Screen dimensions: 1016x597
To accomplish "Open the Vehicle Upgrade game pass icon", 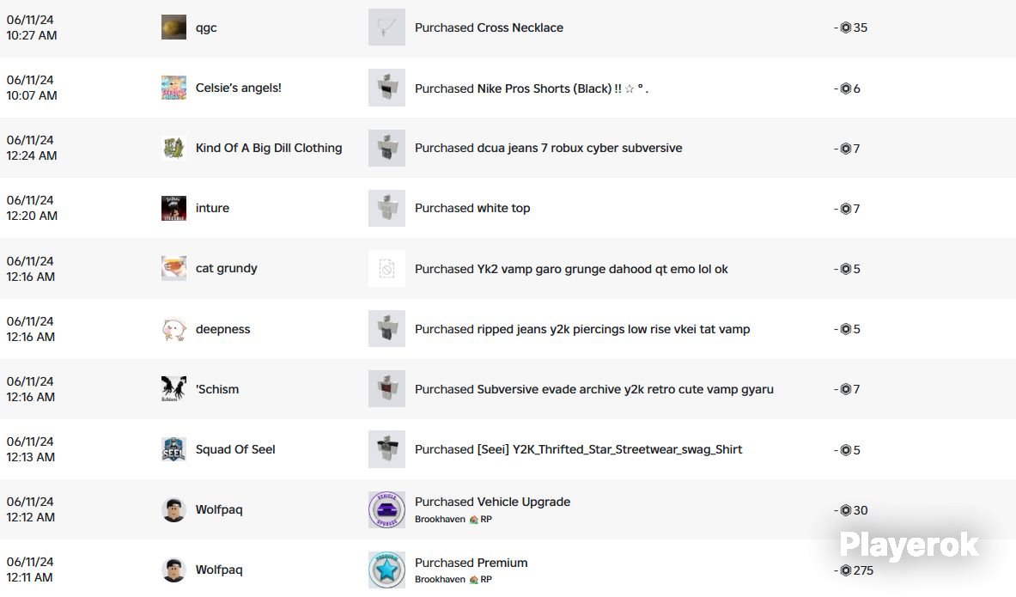I will pyautogui.click(x=386, y=509).
